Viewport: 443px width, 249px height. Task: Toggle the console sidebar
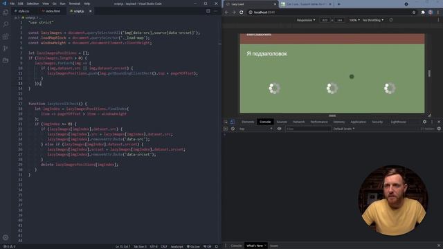click(x=226, y=129)
